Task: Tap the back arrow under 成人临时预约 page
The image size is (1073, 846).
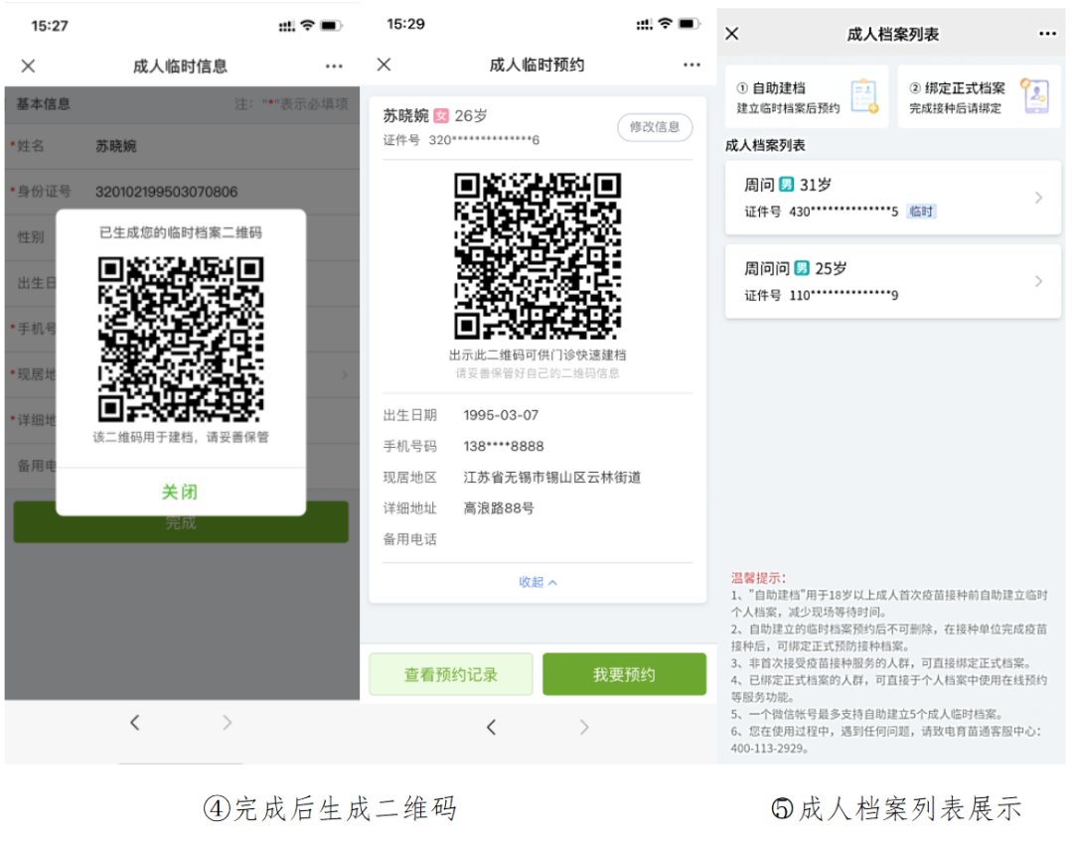Action: pos(491,728)
